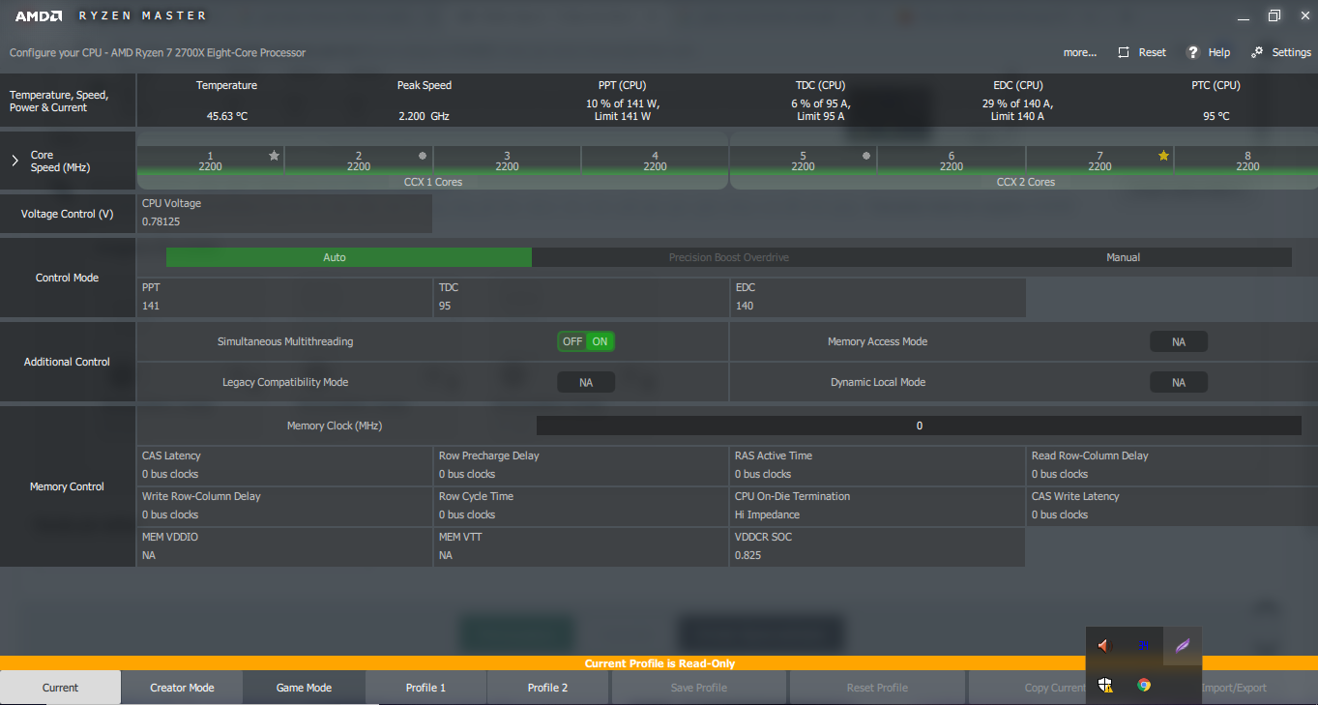Viewport: 1318px width, 705px height.
Task: Open the Profile 2 tab
Action: click(547, 688)
